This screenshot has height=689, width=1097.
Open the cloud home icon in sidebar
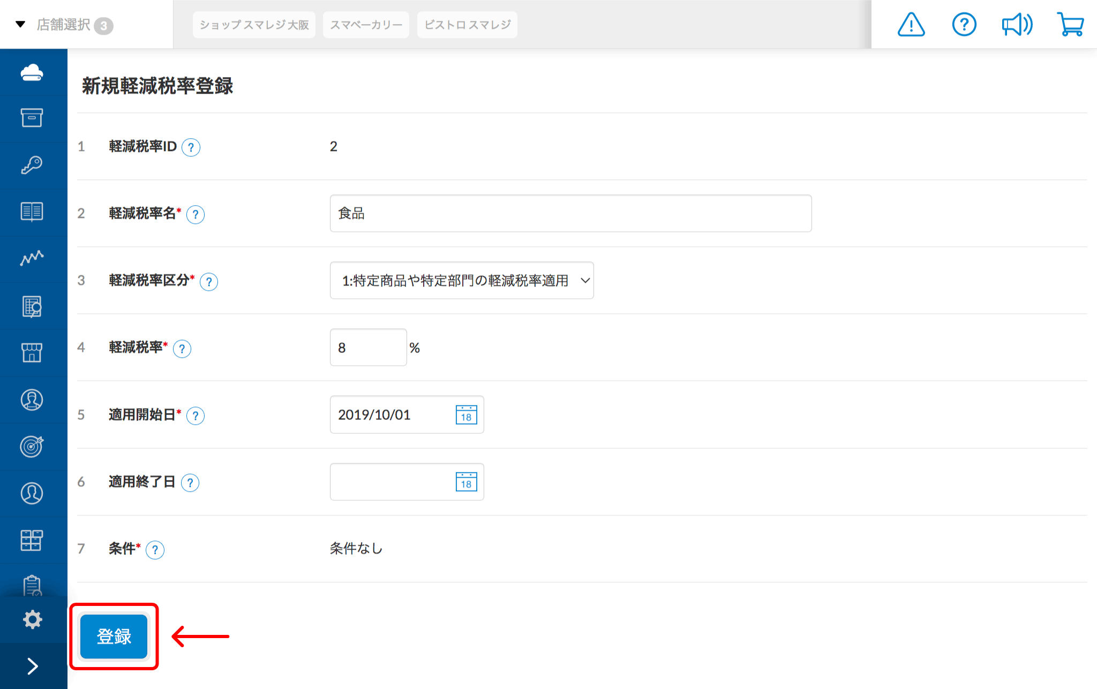pos(32,72)
